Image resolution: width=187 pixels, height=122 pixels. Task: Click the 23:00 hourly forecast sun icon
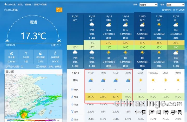141,80
